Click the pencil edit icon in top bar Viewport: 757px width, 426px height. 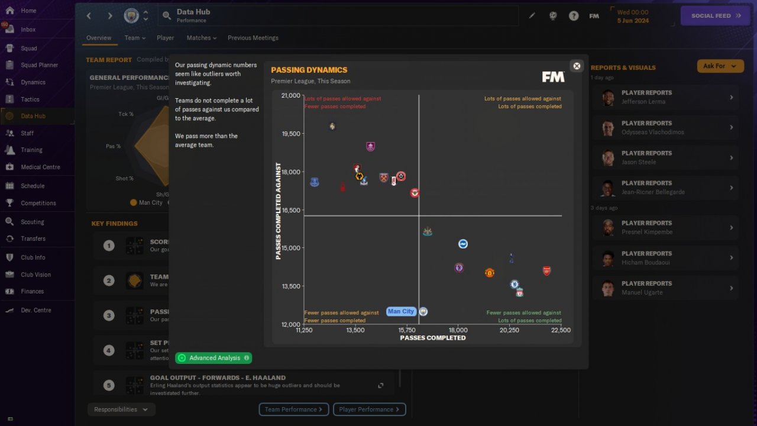[x=532, y=16]
